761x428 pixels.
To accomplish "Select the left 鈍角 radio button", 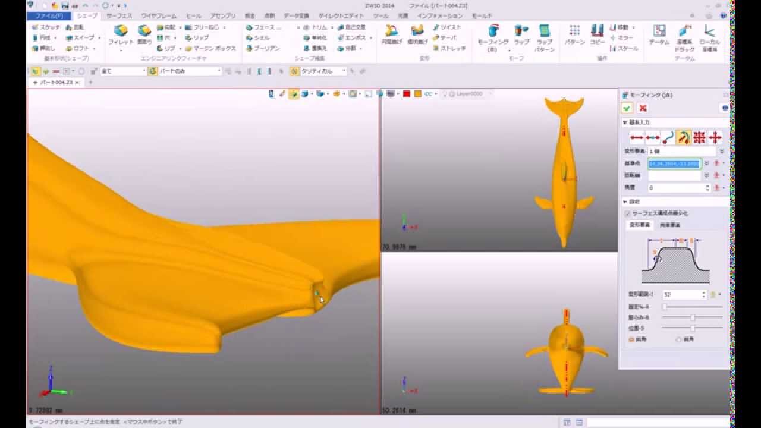I will pos(631,339).
